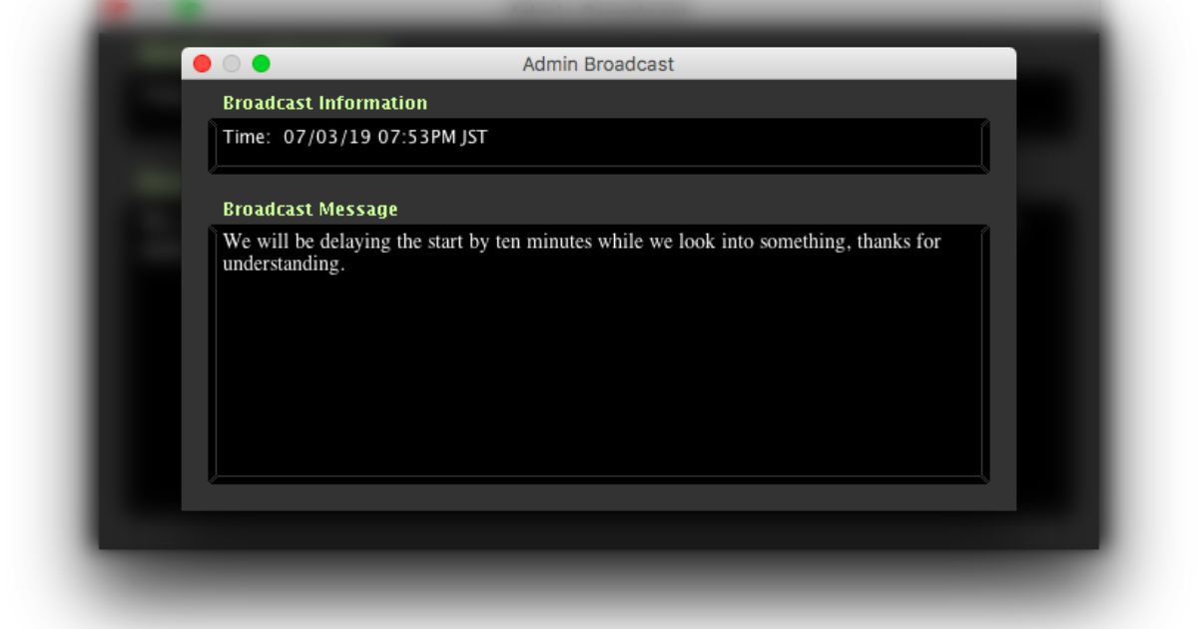Click the 07:53PM time value
1198x629 pixels.
(x=416, y=137)
